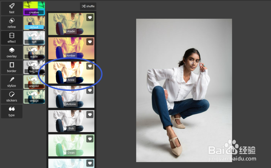Select the effect section
This screenshot has height=168, width=271.
(x=12, y=38)
